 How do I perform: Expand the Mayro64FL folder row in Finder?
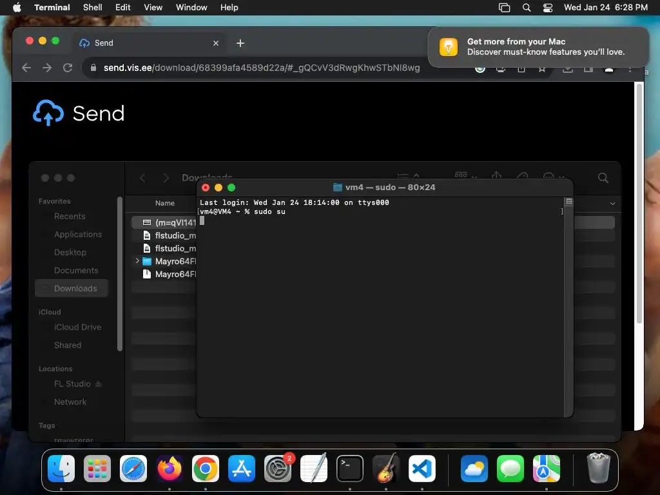137,261
